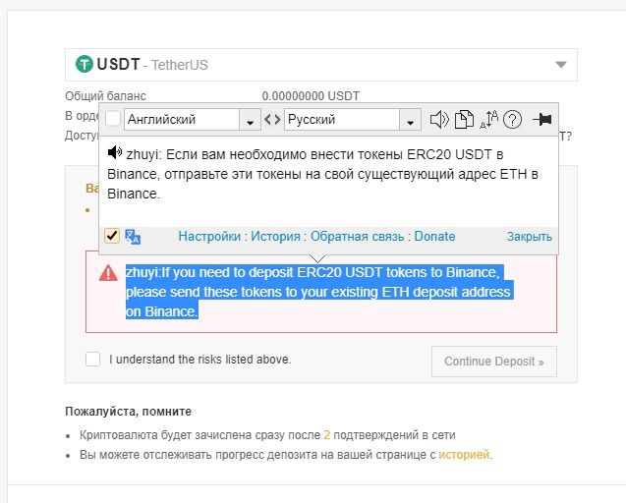626x503 pixels.
Task: Expand the USDT coin selector arrow
Action: pos(561,65)
